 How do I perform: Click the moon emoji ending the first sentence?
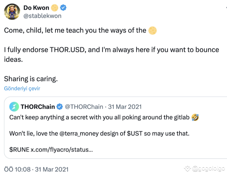pos(152,31)
